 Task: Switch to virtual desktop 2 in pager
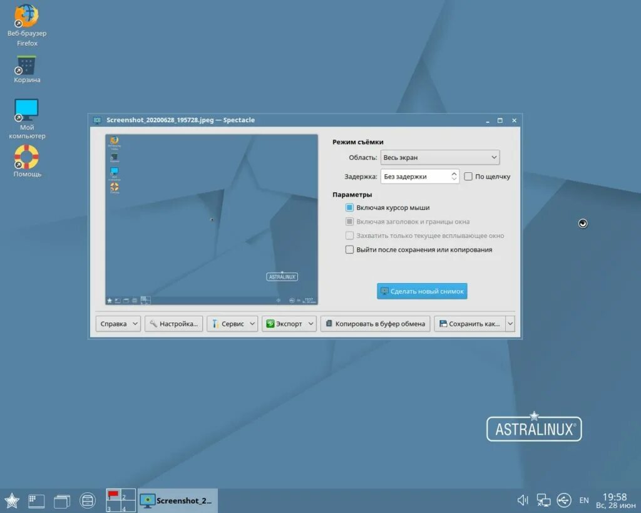pos(128,495)
